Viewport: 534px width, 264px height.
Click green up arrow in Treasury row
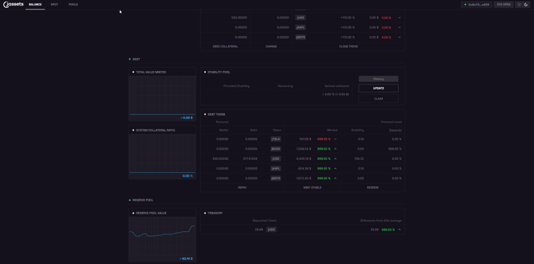coord(399,229)
